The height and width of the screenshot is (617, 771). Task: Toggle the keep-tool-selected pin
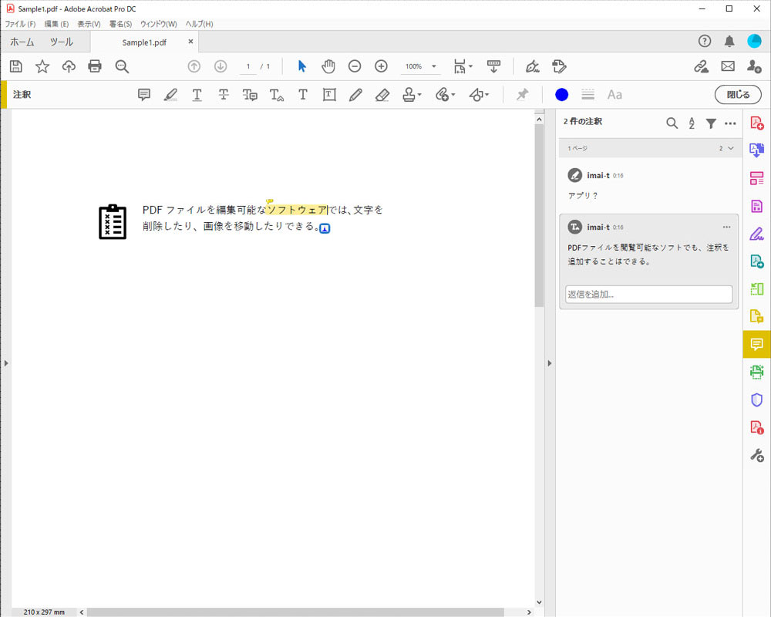(x=522, y=94)
